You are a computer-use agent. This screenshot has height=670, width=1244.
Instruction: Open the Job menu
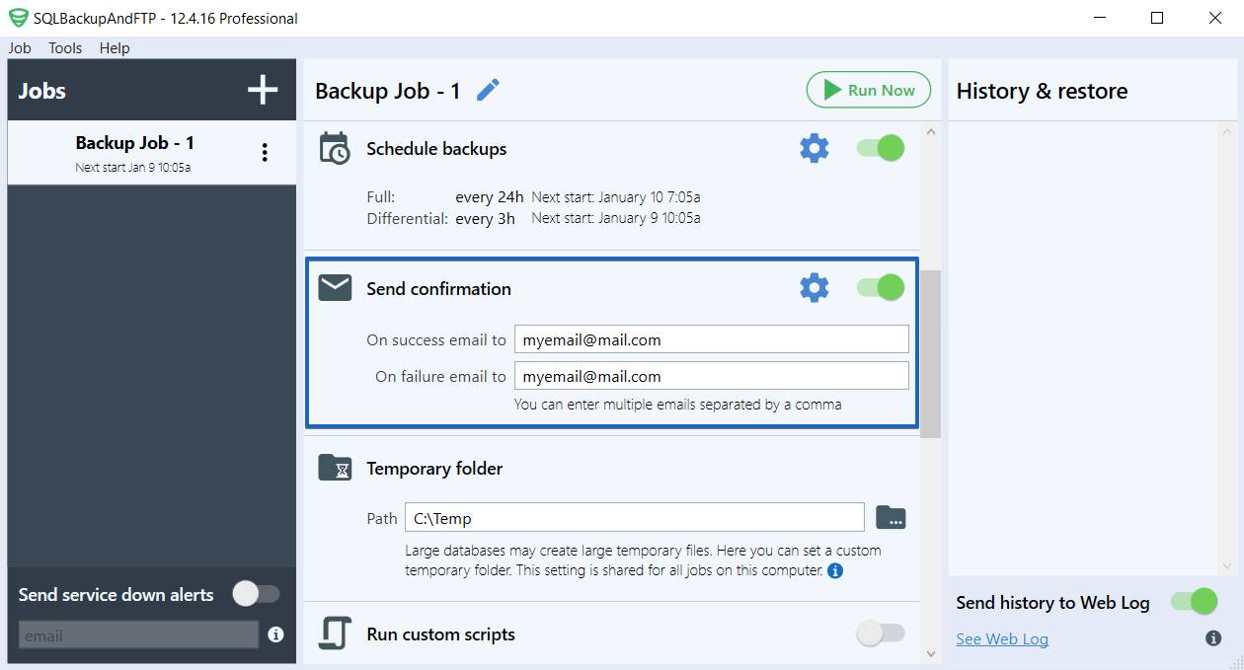pyautogui.click(x=20, y=47)
